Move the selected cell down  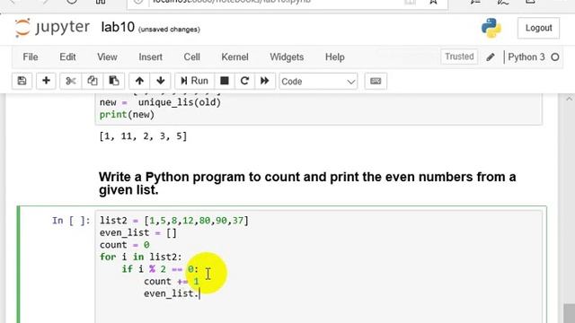[x=160, y=81]
